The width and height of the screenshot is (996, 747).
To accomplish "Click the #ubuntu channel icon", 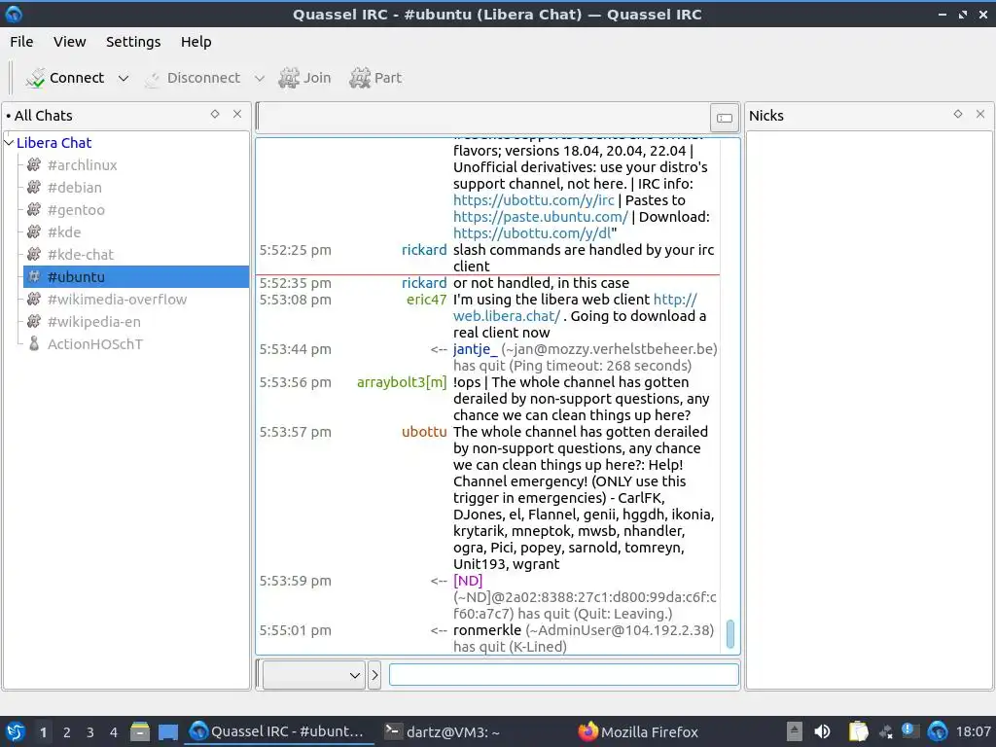I will point(34,276).
